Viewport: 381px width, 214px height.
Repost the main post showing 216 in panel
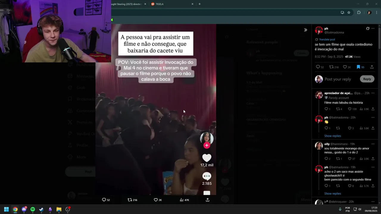tap(334, 67)
